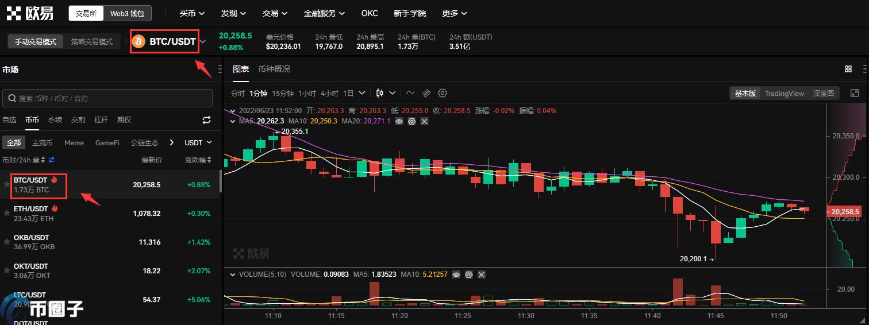Open 图表 tab
The image size is (869, 325).
click(241, 69)
